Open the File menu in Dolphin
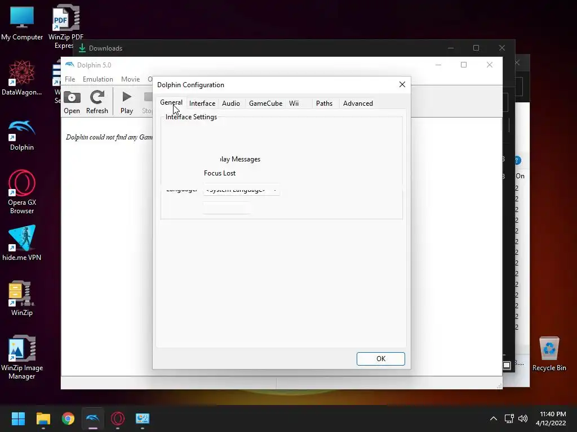This screenshot has width=577, height=432. [x=70, y=79]
